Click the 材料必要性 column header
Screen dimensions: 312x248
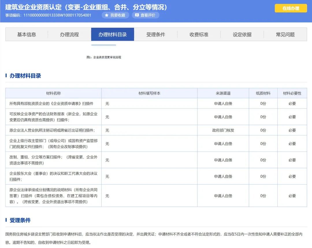click(x=292, y=93)
